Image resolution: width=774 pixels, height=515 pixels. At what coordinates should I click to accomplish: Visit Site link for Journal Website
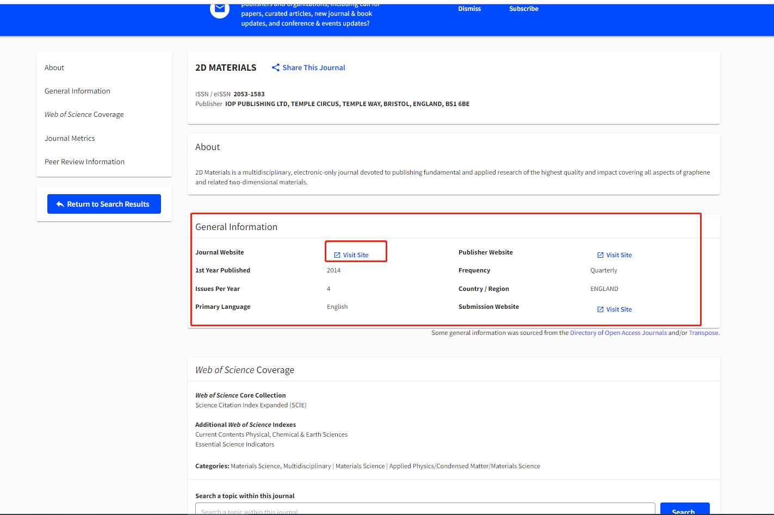pos(356,255)
